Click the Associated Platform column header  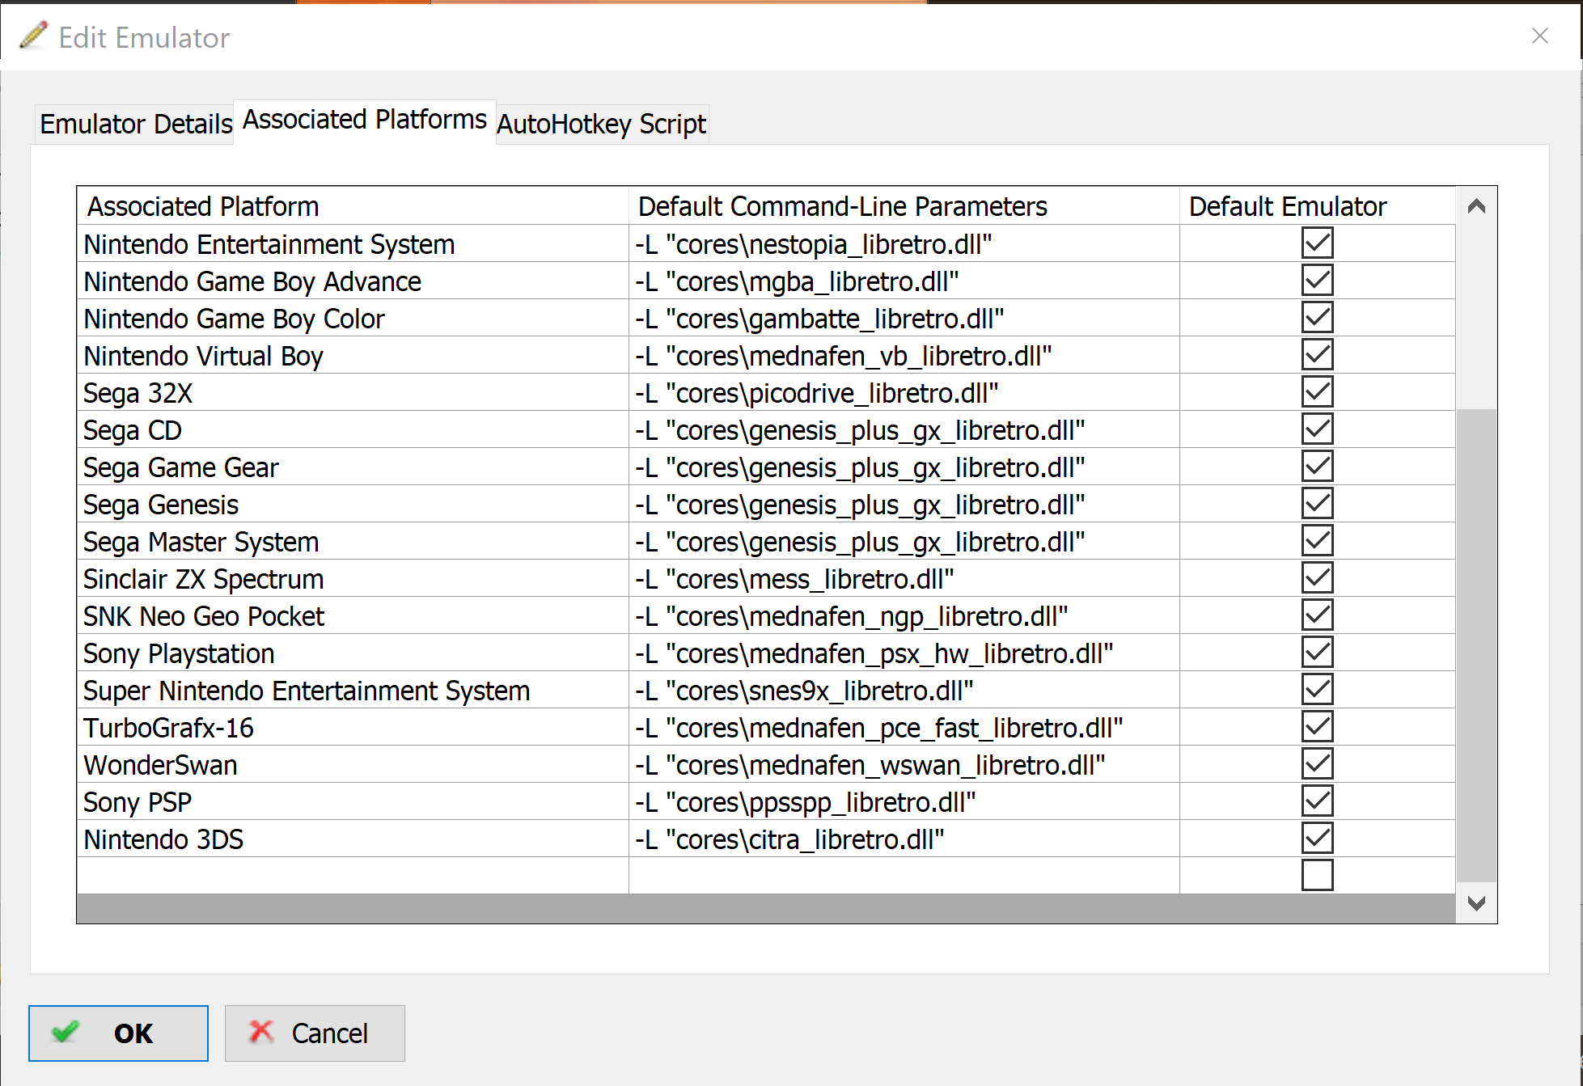353,206
